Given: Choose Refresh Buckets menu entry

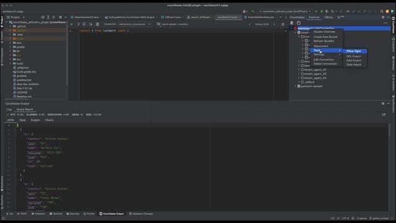Looking at the screenshot, I should click(x=326, y=41).
